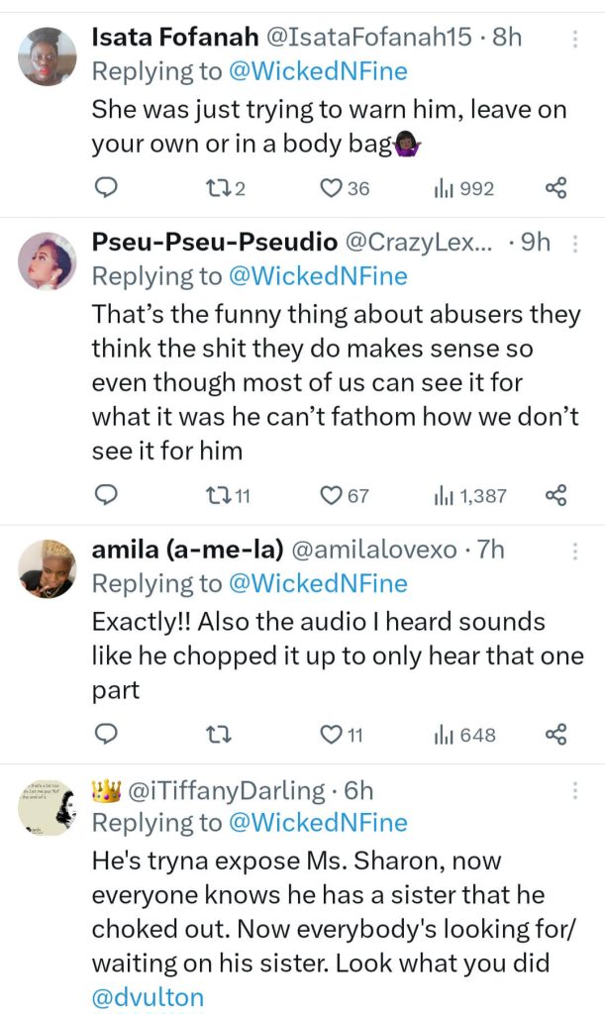View analytics showing 1,387 views
The image size is (605, 1014).
[x=470, y=495]
